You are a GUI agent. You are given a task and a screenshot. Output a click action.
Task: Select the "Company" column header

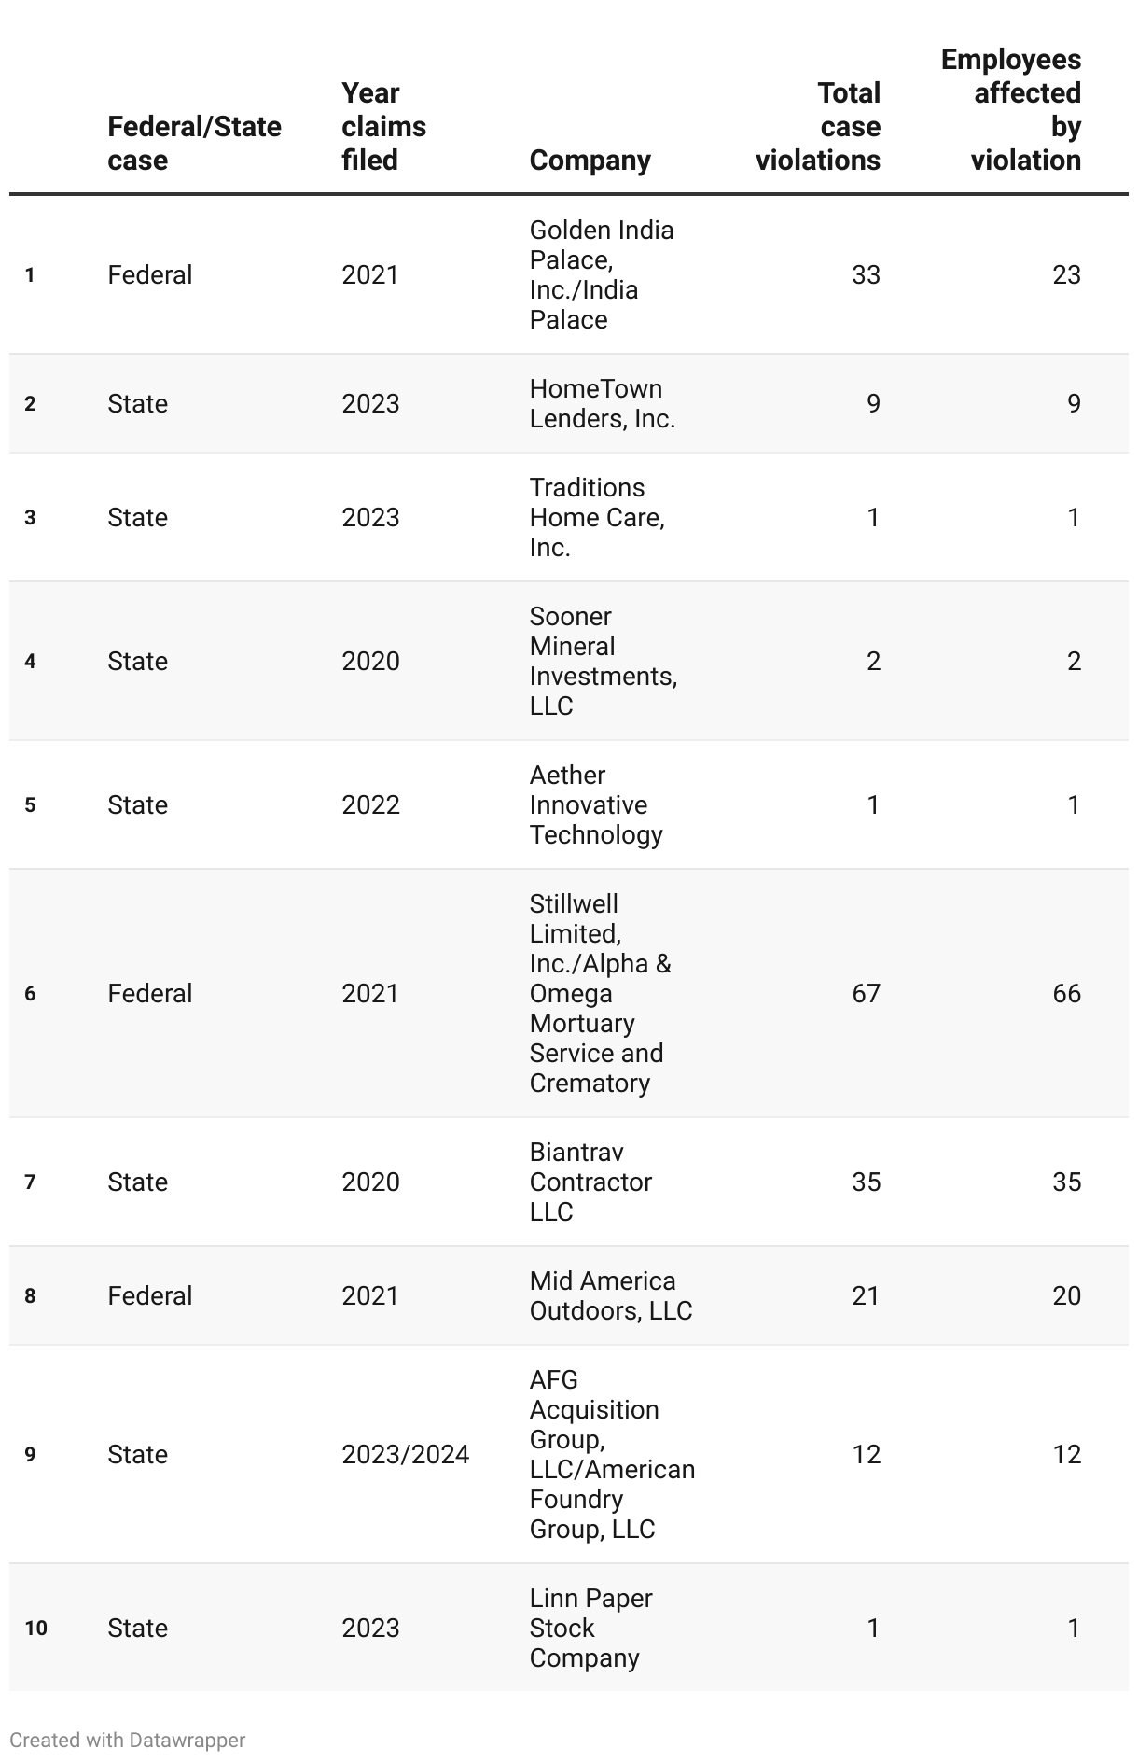[590, 160]
